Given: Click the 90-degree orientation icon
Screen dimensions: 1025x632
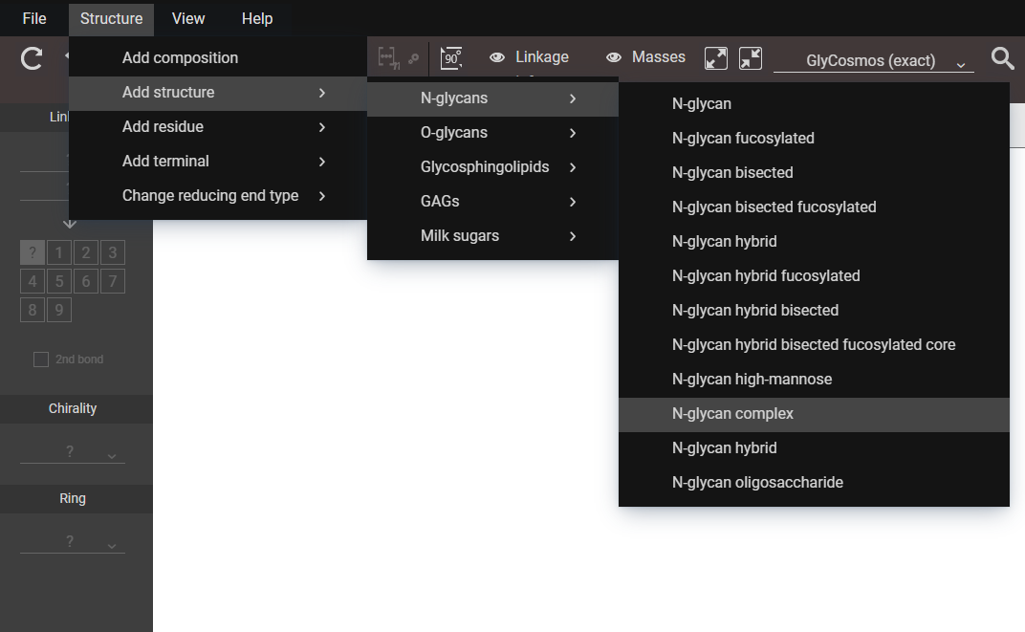Looking at the screenshot, I should click(x=452, y=58).
